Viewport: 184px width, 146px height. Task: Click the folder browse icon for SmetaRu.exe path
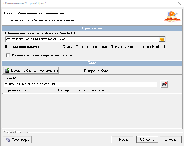coord(162,39)
